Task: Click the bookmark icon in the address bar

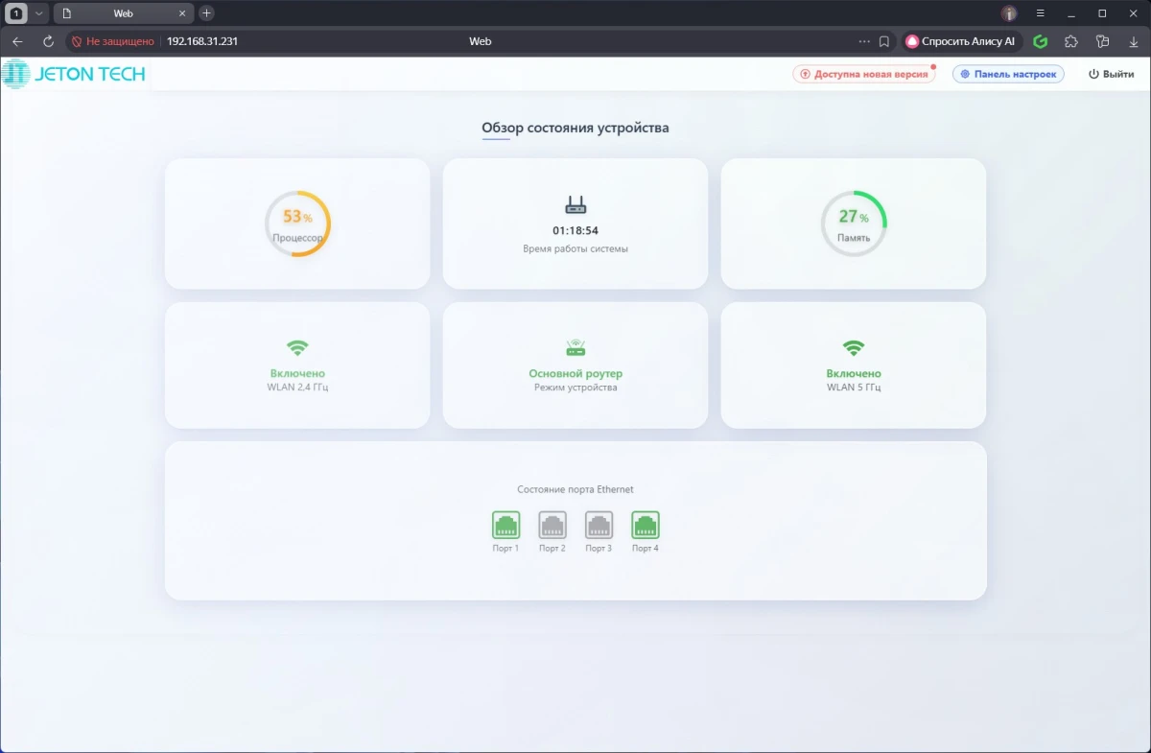Action: 883,41
